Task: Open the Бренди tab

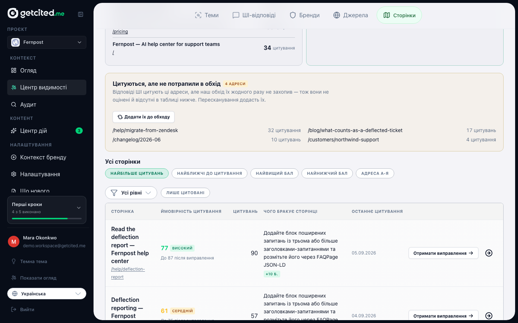Action: coord(305,15)
